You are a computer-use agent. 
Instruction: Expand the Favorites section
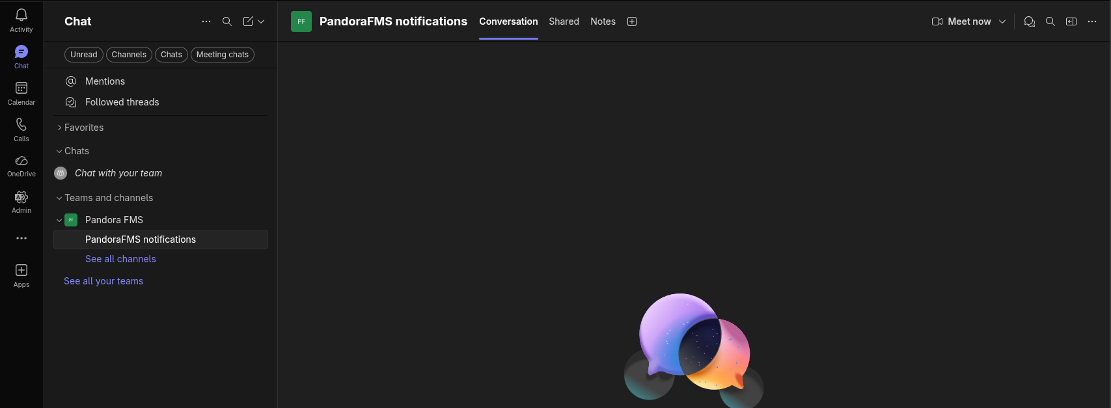[59, 128]
